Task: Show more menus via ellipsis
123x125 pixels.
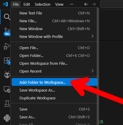Action: tap(72, 4)
